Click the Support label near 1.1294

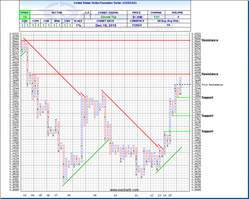click(207, 131)
